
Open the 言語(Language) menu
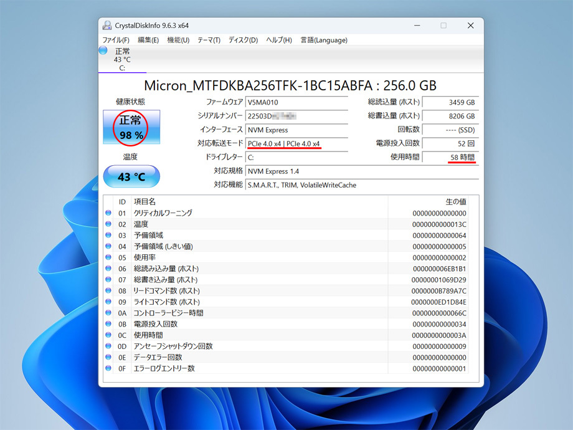click(x=324, y=40)
